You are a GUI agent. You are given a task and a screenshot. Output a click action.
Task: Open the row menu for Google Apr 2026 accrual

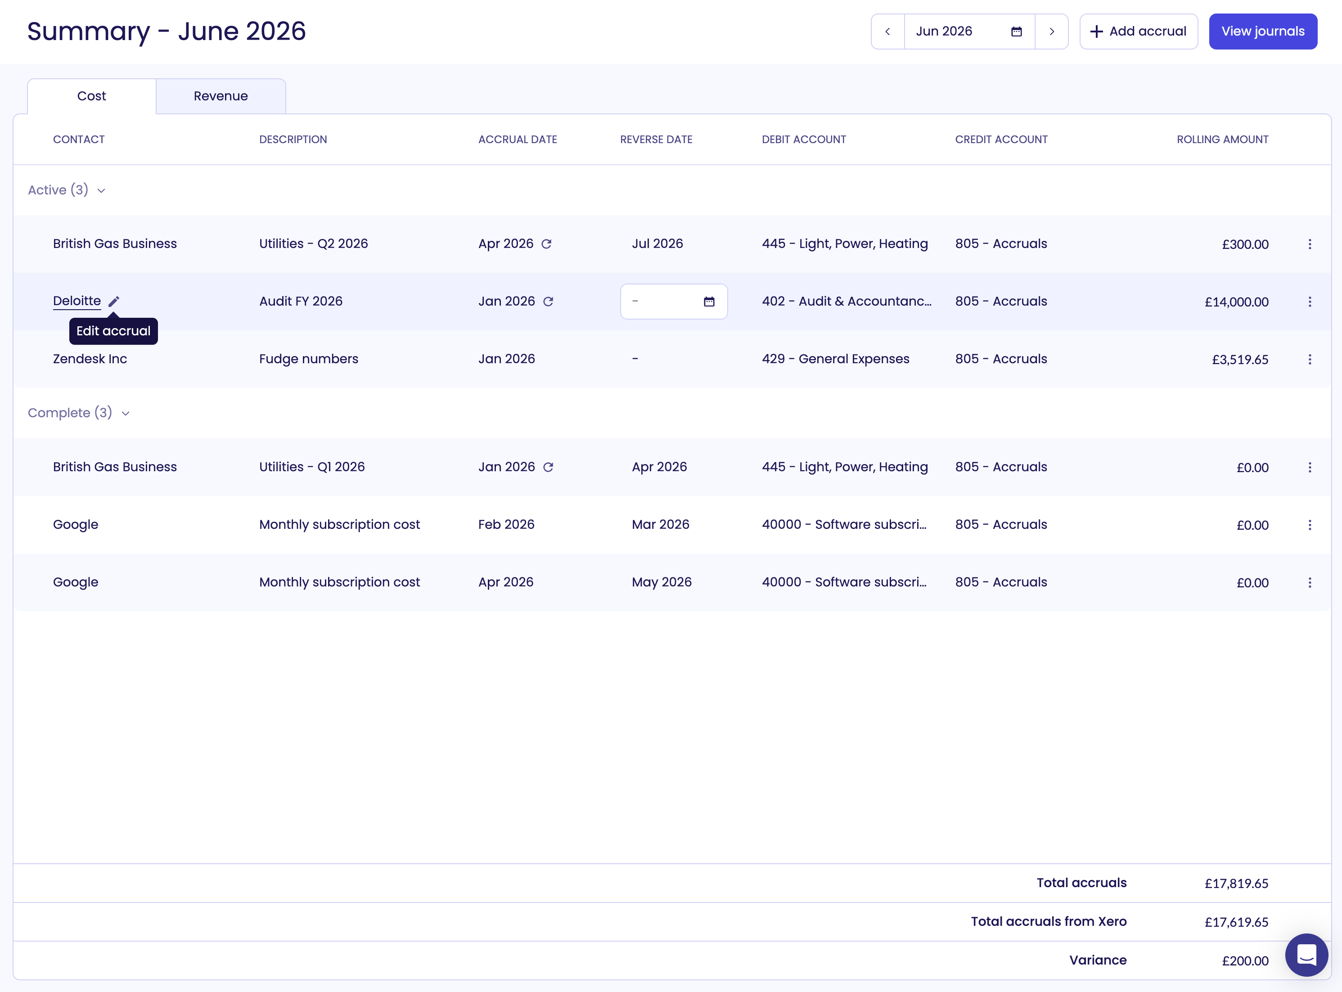click(x=1310, y=582)
